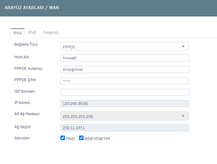
Task: Click the Bağlantı Türü label
Action: [26, 45]
